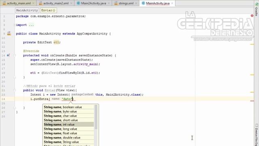The width and height of the screenshot is (259, 146).
Task: Choose 'String name, float value' overload
Action: [69, 133]
